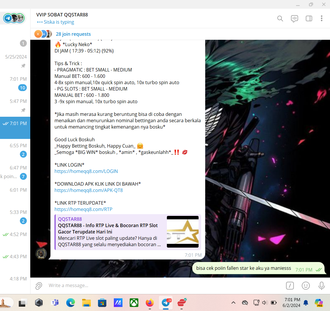Start voice message with microphone icon
This screenshot has height=311, width=330.
321,286
